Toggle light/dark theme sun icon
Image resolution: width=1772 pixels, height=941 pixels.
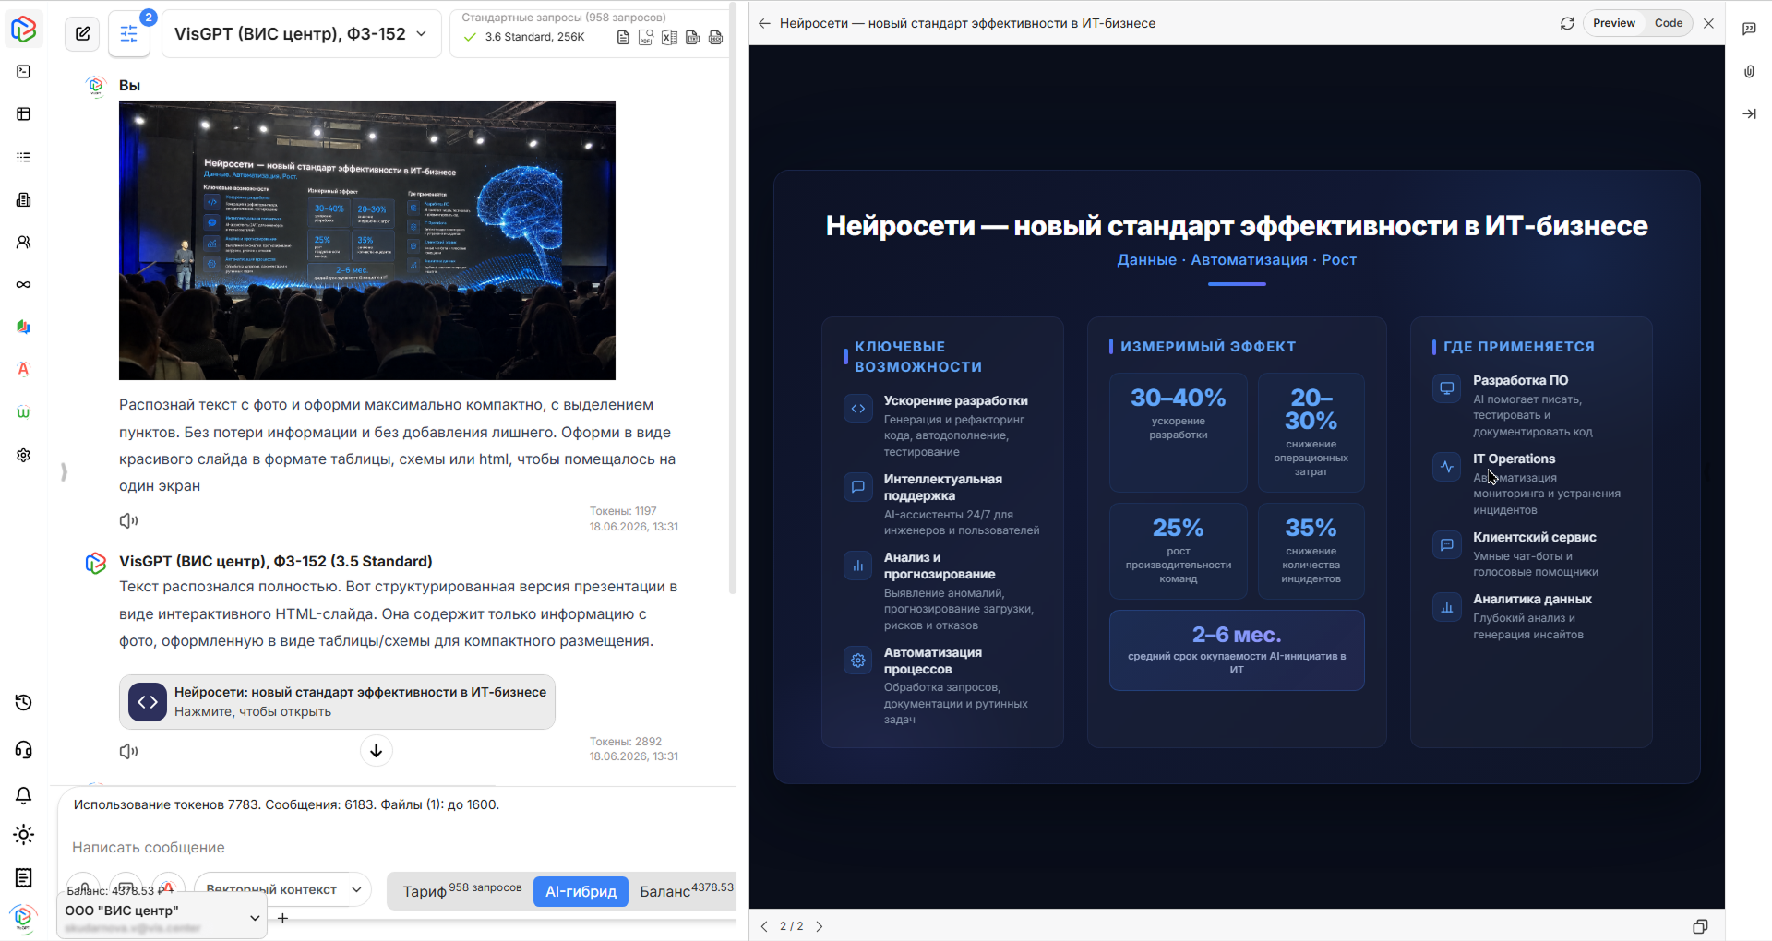coord(24,835)
